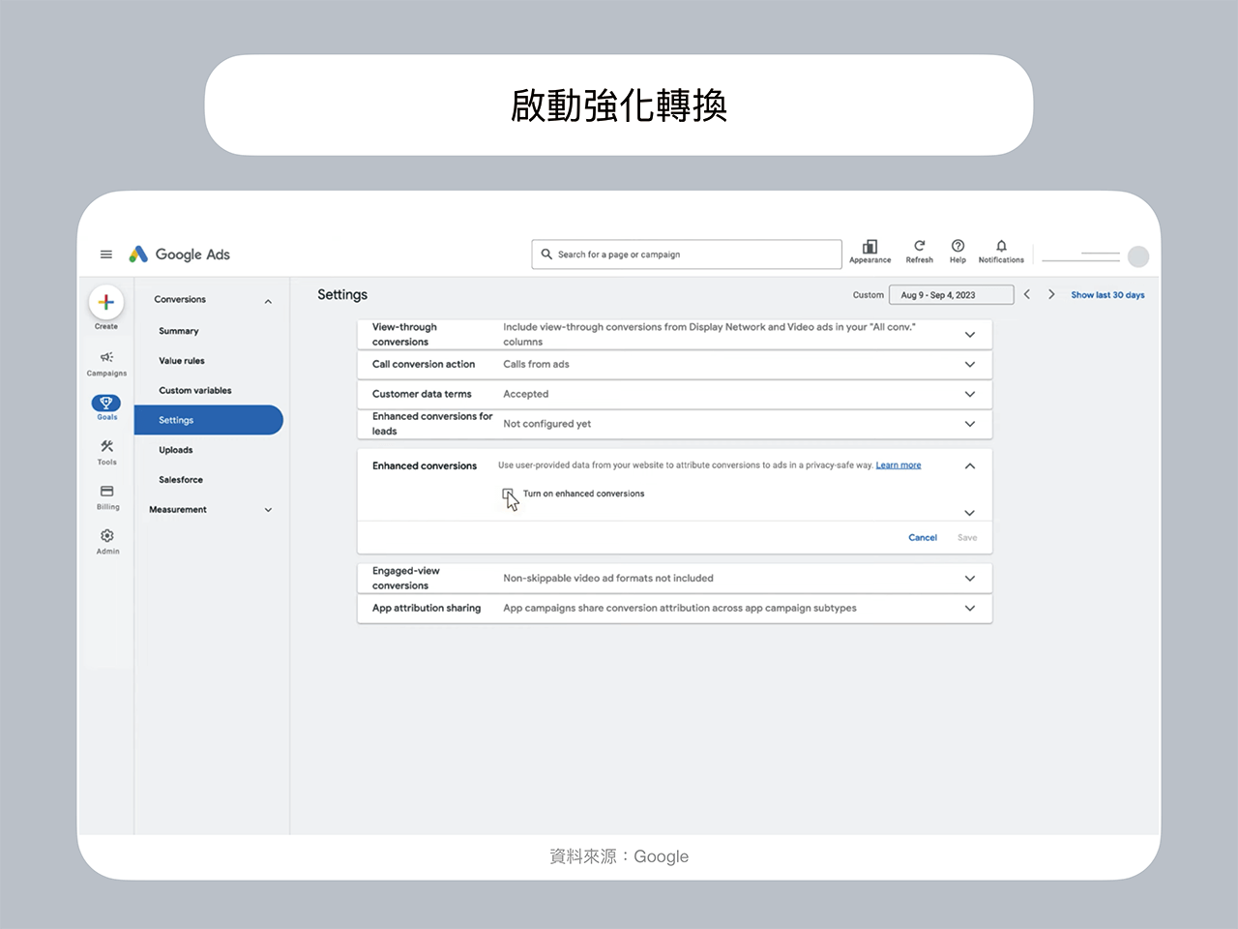
Task: Click the search magnifier icon
Action: click(546, 255)
